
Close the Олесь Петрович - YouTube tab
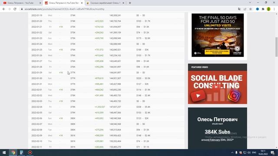40,3
